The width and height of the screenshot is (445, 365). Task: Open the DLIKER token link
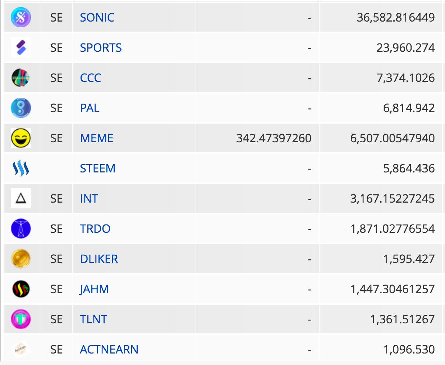coord(99,259)
